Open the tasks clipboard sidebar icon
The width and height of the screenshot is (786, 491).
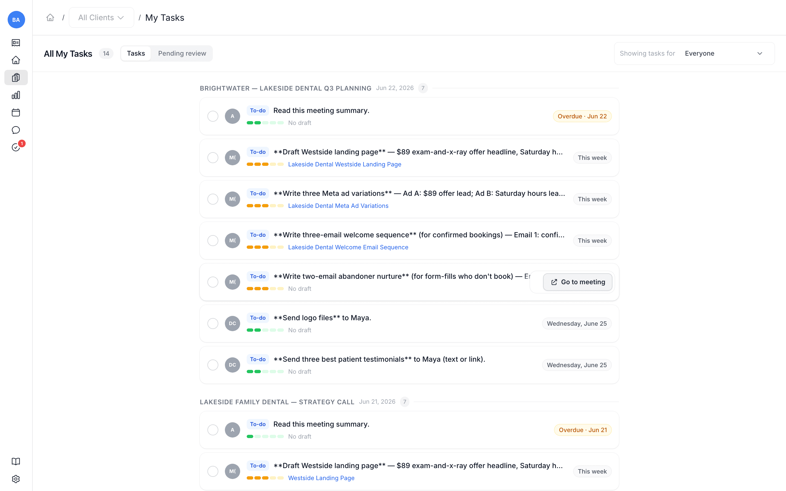[x=16, y=78]
